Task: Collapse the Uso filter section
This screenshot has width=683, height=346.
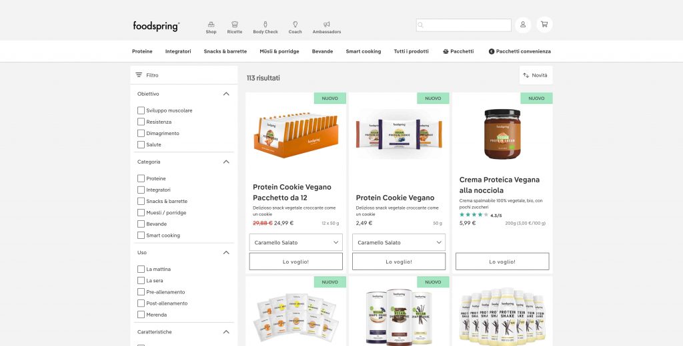Action: pos(226,252)
